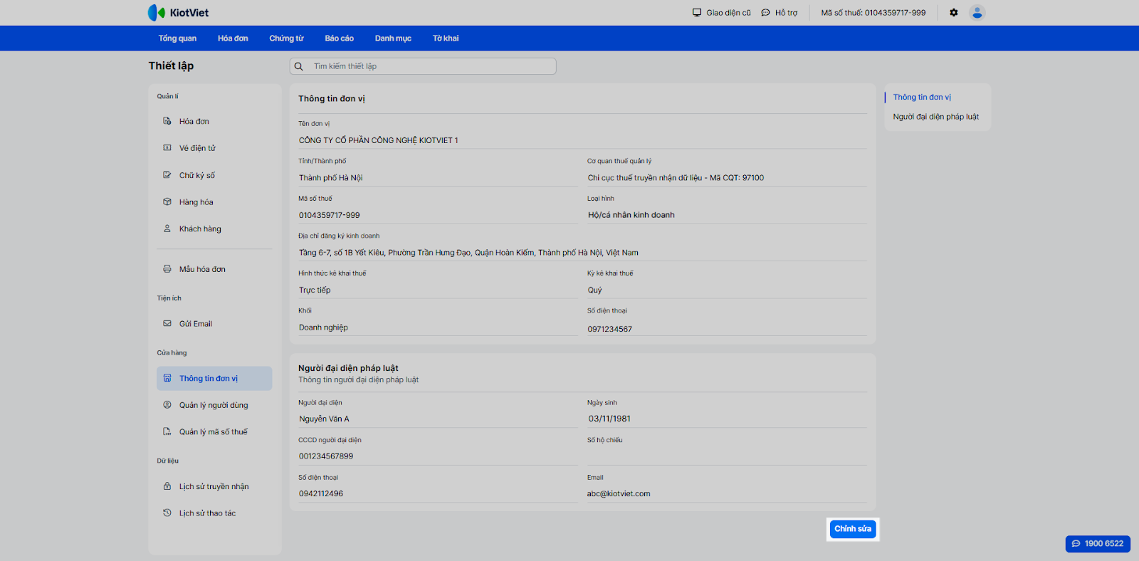Open the Tổng quan menu
This screenshot has width=1139, height=561.
(177, 38)
